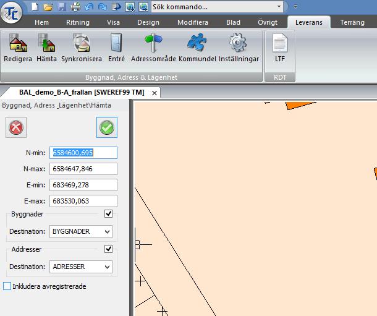Undo the last action
The height and width of the screenshot is (316, 377).
pyautogui.click(x=89, y=7)
